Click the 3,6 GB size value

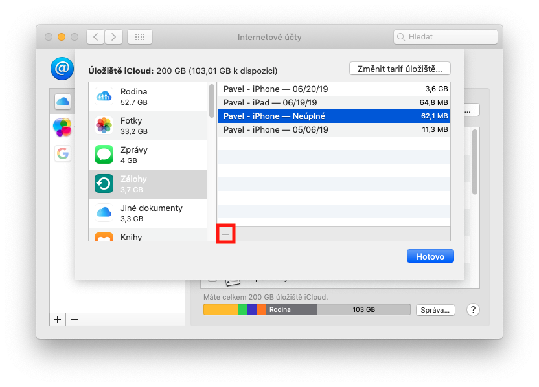point(437,89)
